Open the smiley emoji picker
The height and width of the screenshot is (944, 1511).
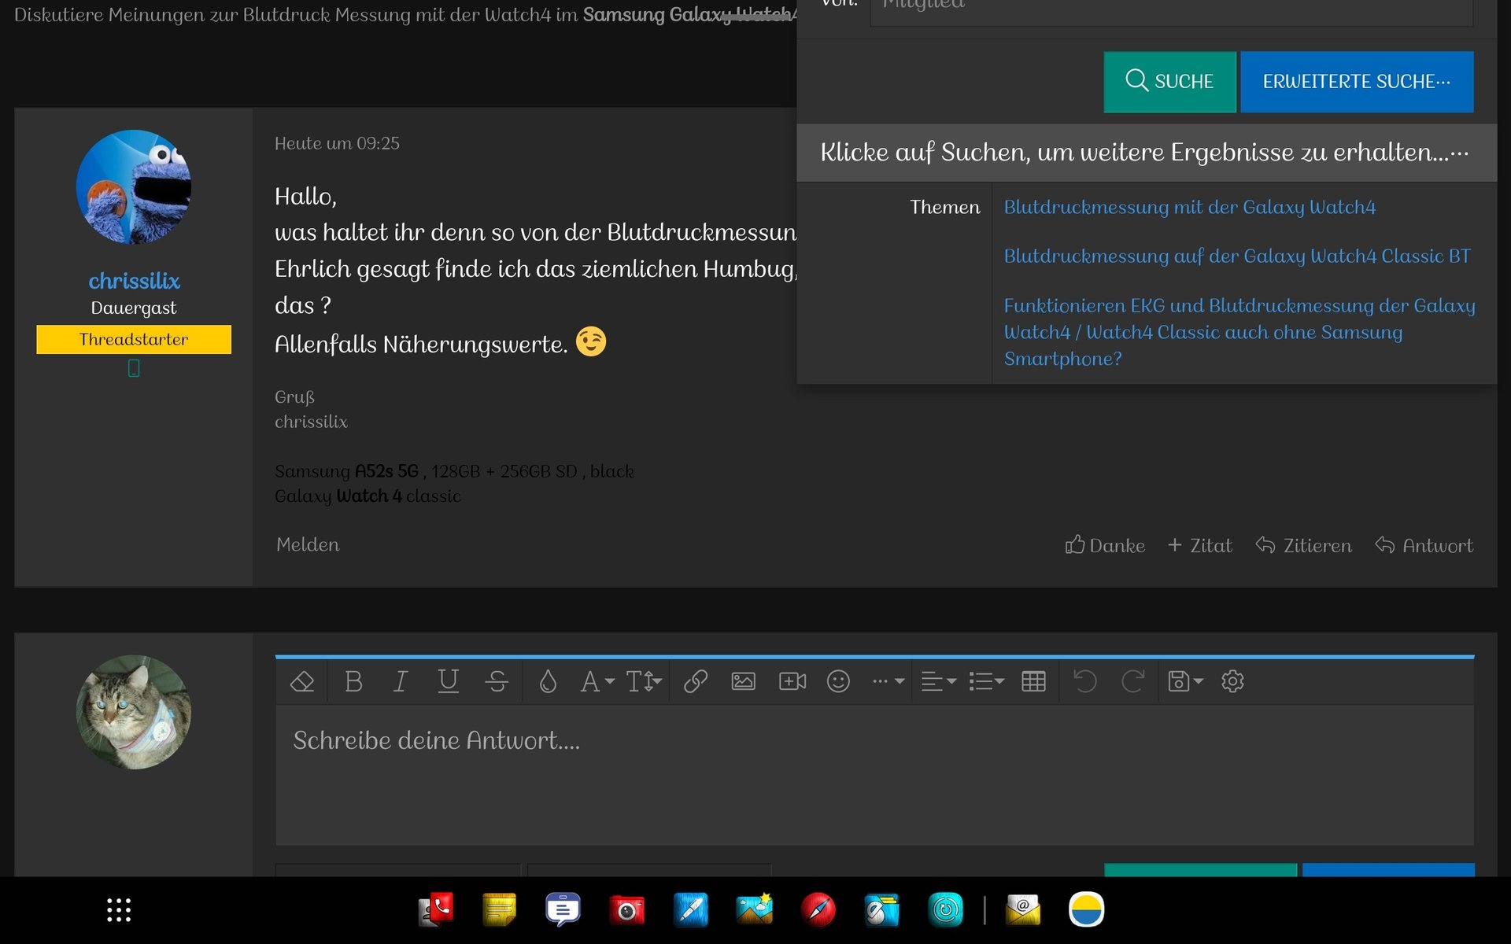tap(838, 681)
